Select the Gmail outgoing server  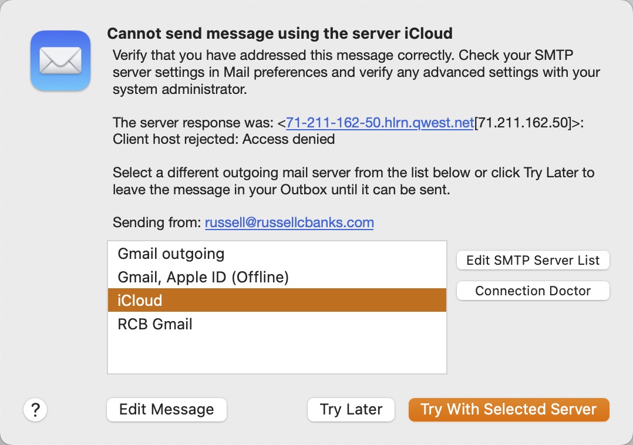(171, 254)
